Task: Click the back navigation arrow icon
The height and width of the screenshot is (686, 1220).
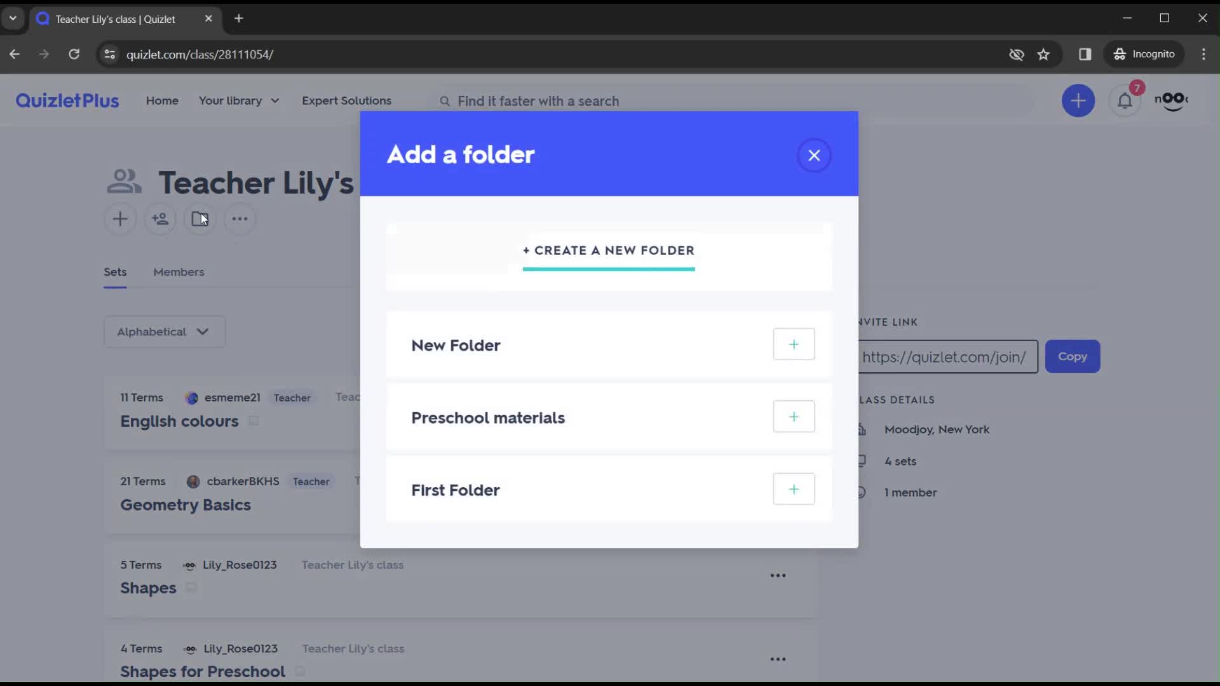Action: click(x=15, y=53)
